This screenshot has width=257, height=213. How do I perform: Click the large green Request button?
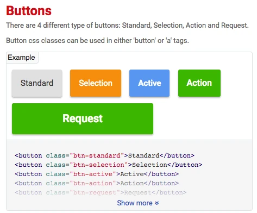point(83,118)
